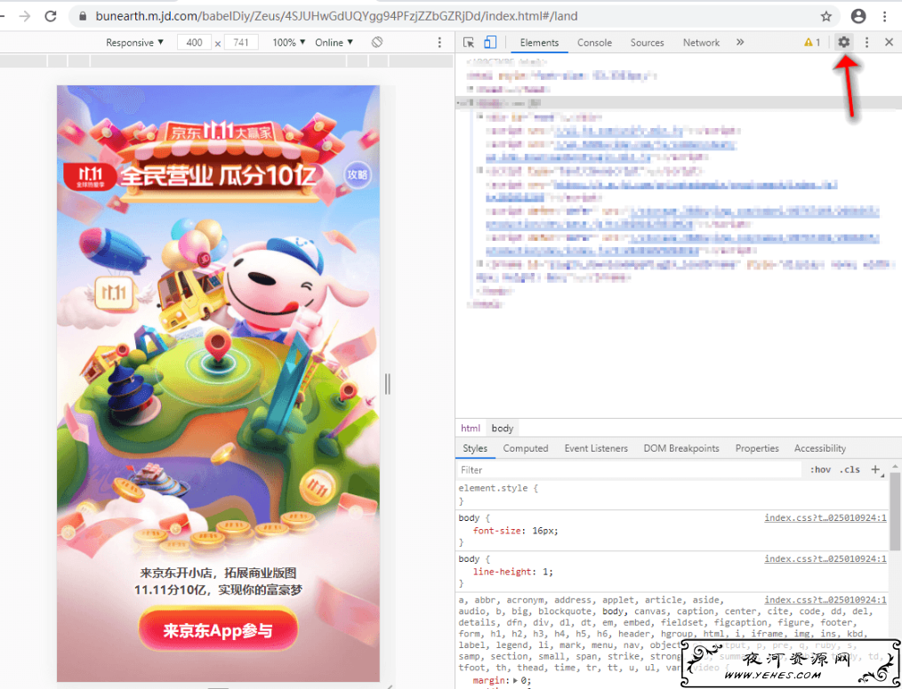Rotate the device viewport orientation
The width and height of the screenshot is (902, 689).
pyautogui.click(x=377, y=43)
